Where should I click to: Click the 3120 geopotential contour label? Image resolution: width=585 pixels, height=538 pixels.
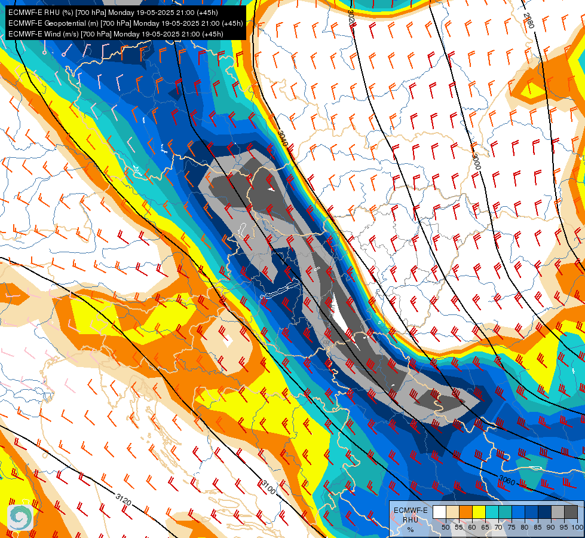coord(123,499)
